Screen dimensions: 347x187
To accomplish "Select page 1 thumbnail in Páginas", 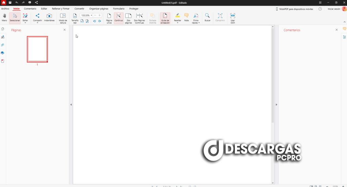I will click(37, 49).
